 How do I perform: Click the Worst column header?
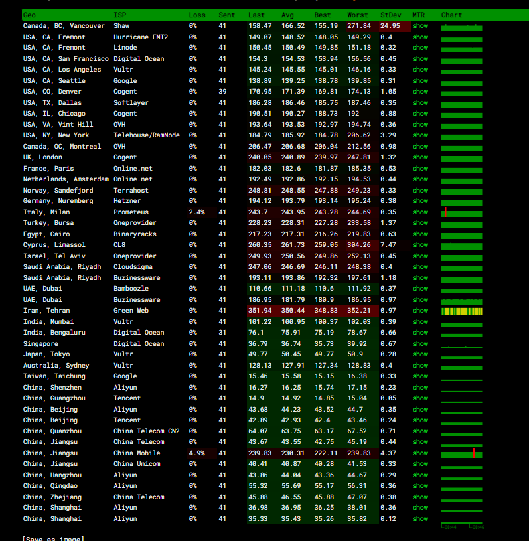click(x=358, y=15)
